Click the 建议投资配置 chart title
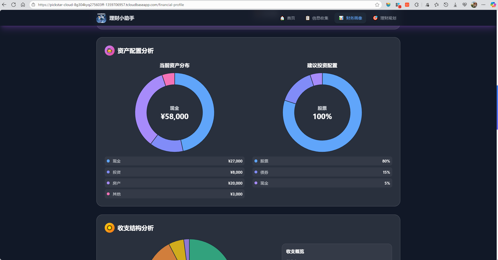 click(x=322, y=66)
